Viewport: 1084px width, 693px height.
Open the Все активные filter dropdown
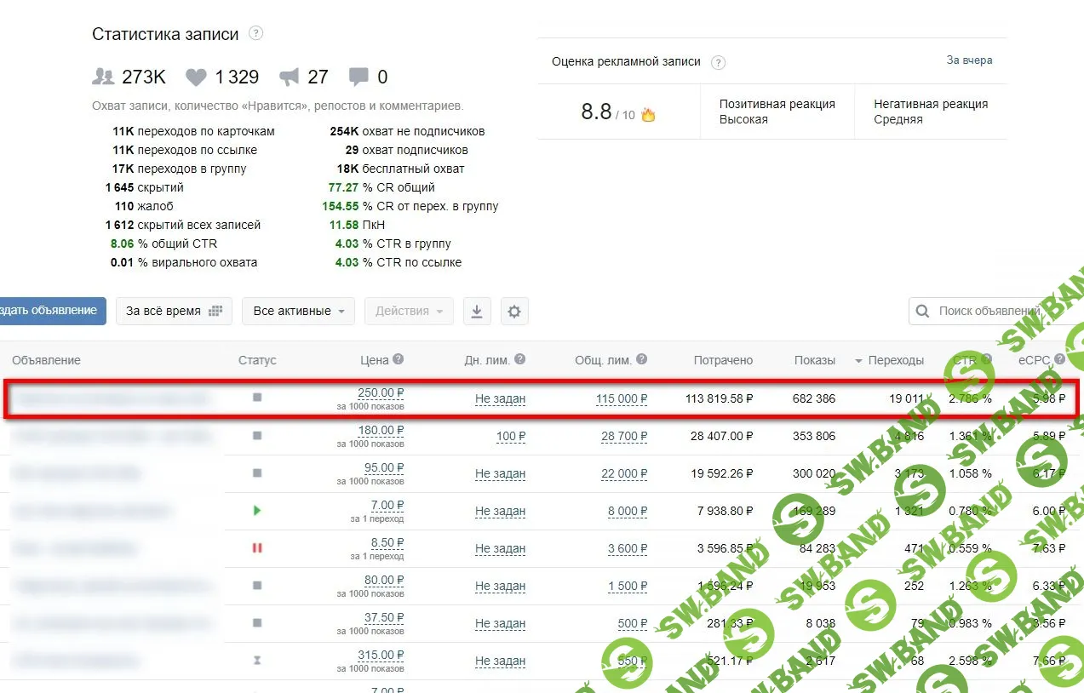point(298,312)
